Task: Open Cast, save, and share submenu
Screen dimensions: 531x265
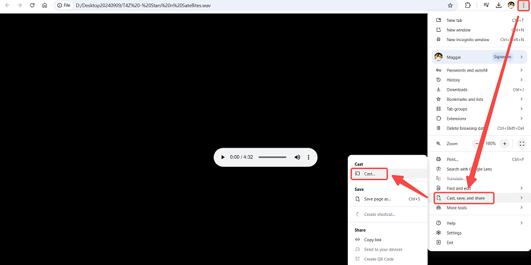Action: 479,198
